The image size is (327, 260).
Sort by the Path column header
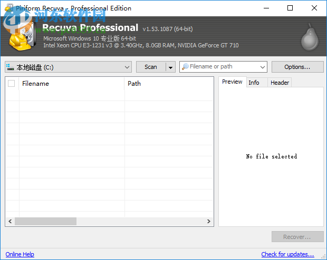point(168,84)
